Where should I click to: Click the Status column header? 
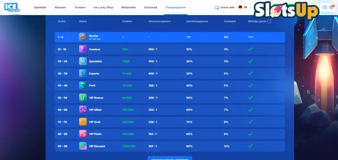[x=83, y=22]
